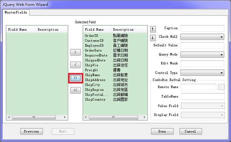Image resolution: width=231 pixels, height=142 pixels.
Task: Click the Next button
Action: click(63, 131)
